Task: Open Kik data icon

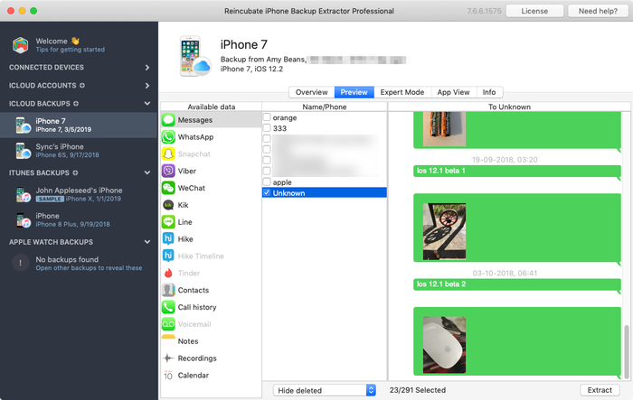Action: (x=168, y=205)
